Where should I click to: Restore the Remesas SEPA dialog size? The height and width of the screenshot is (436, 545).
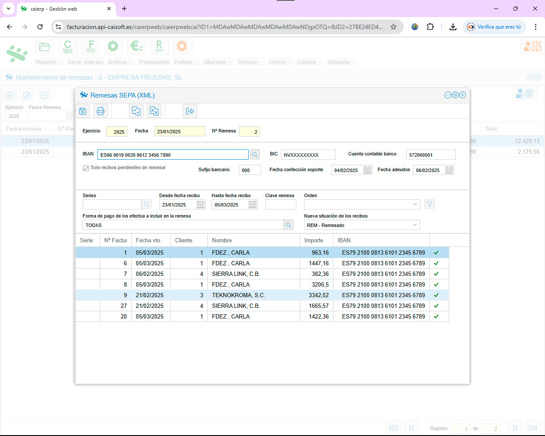(x=455, y=95)
